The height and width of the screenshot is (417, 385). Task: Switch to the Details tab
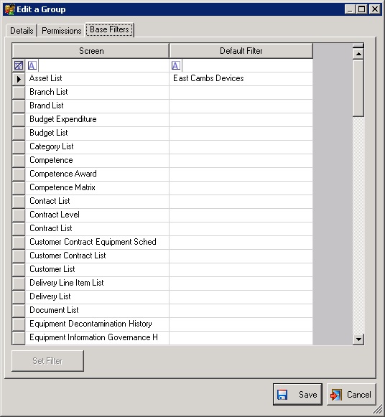22,31
